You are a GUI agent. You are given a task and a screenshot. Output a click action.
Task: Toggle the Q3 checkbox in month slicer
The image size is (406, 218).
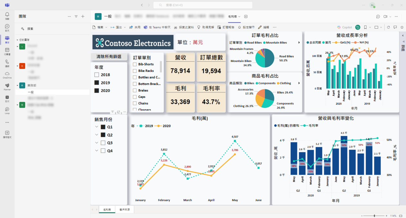[x=103, y=143]
